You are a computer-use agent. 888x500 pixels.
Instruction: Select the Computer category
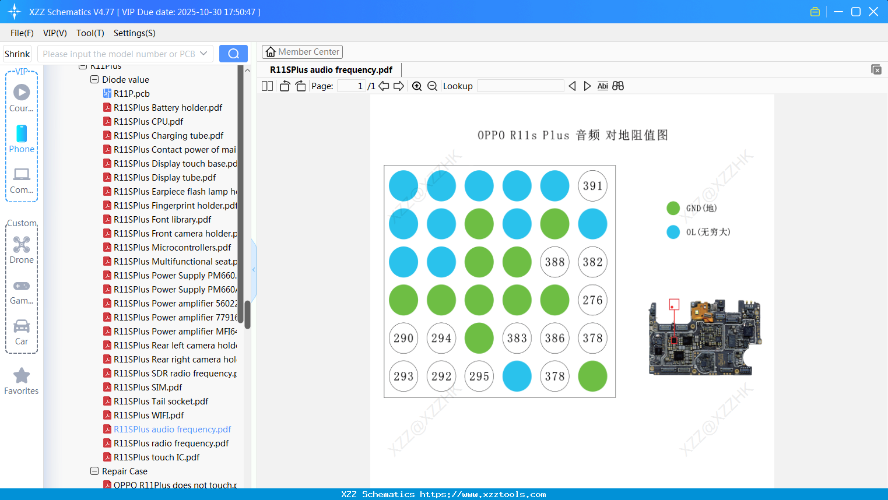click(x=22, y=180)
